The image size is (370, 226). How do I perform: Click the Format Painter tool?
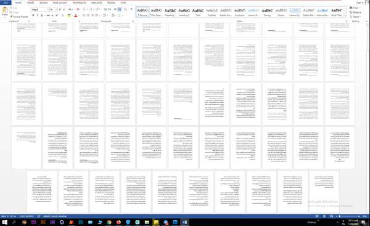(x=19, y=17)
